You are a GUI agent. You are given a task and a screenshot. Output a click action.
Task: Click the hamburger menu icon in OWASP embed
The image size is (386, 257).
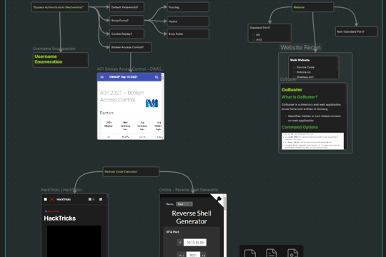(102, 77)
